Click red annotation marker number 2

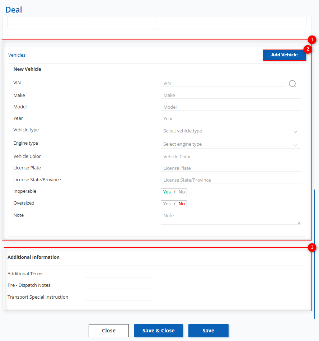point(307,49)
